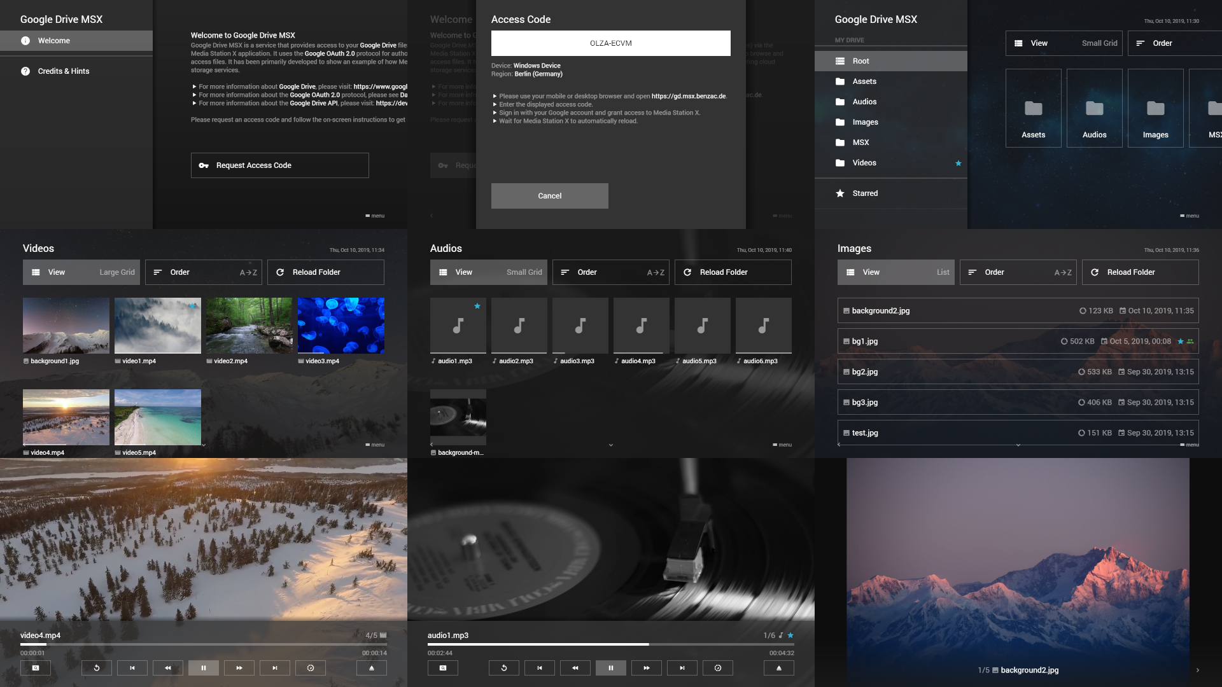The width and height of the screenshot is (1222, 687).
Task: Click the restart icon in video player
Action: pos(97,668)
